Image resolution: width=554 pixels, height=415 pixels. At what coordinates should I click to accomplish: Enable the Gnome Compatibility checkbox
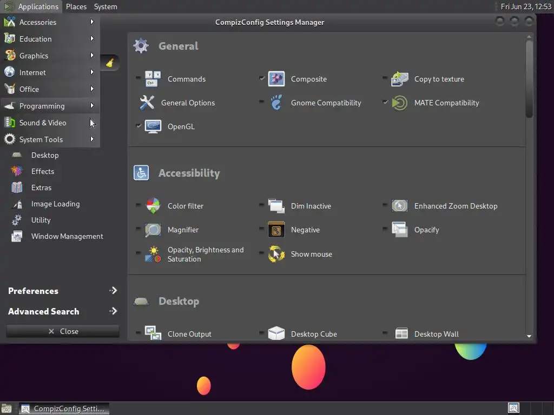(x=261, y=102)
